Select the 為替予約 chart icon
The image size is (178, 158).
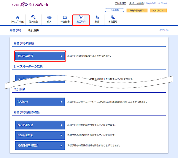click(x=81, y=17)
